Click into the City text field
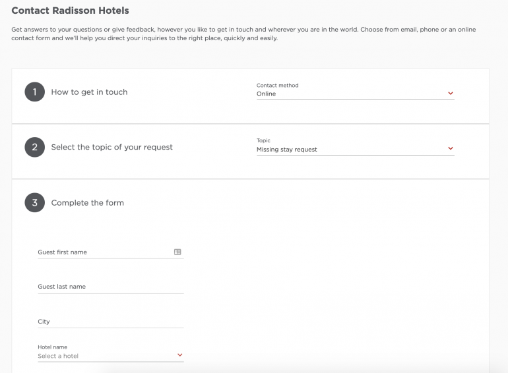The width and height of the screenshot is (508, 373). [109, 322]
